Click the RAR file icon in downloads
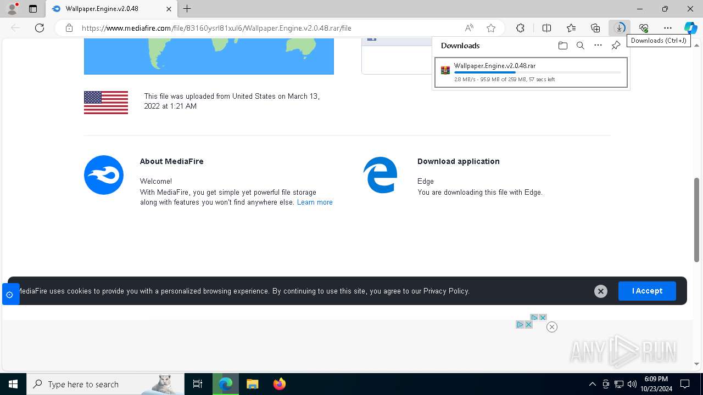 coord(445,70)
